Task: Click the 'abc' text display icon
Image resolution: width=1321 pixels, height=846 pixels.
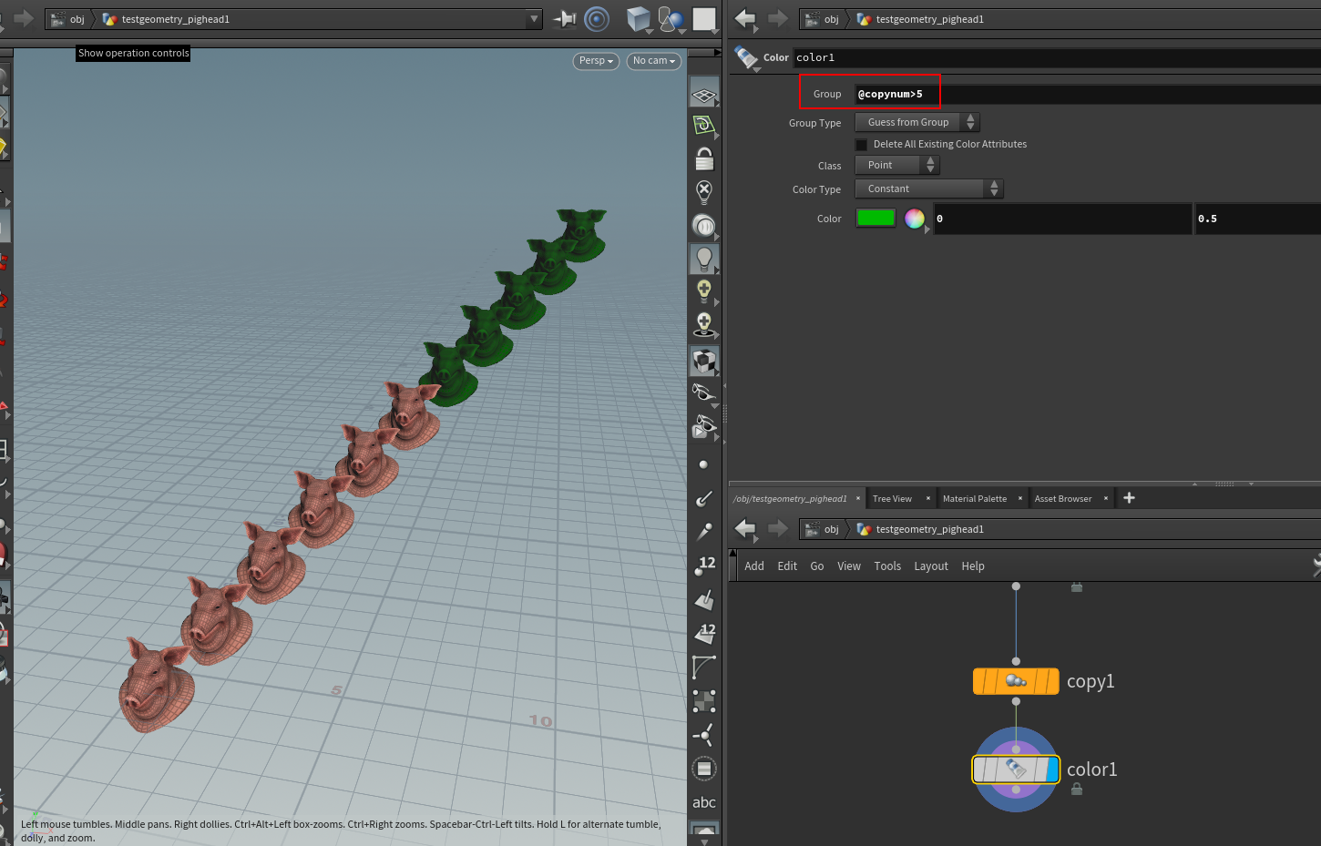Action: click(x=703, y=802)
